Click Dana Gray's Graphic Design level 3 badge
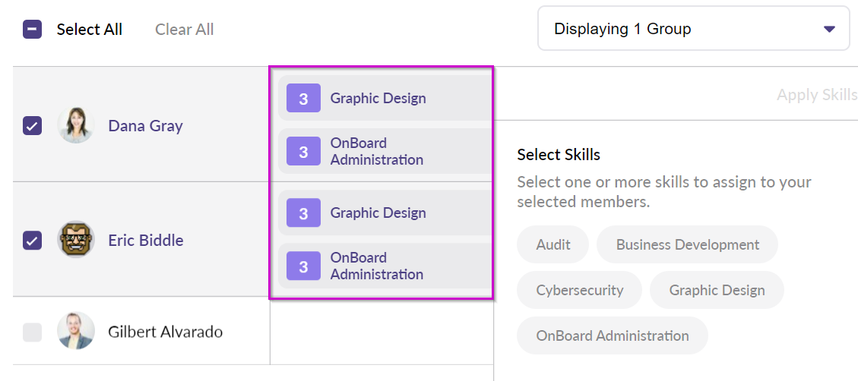Screen dimensions: 858x381 303,99
